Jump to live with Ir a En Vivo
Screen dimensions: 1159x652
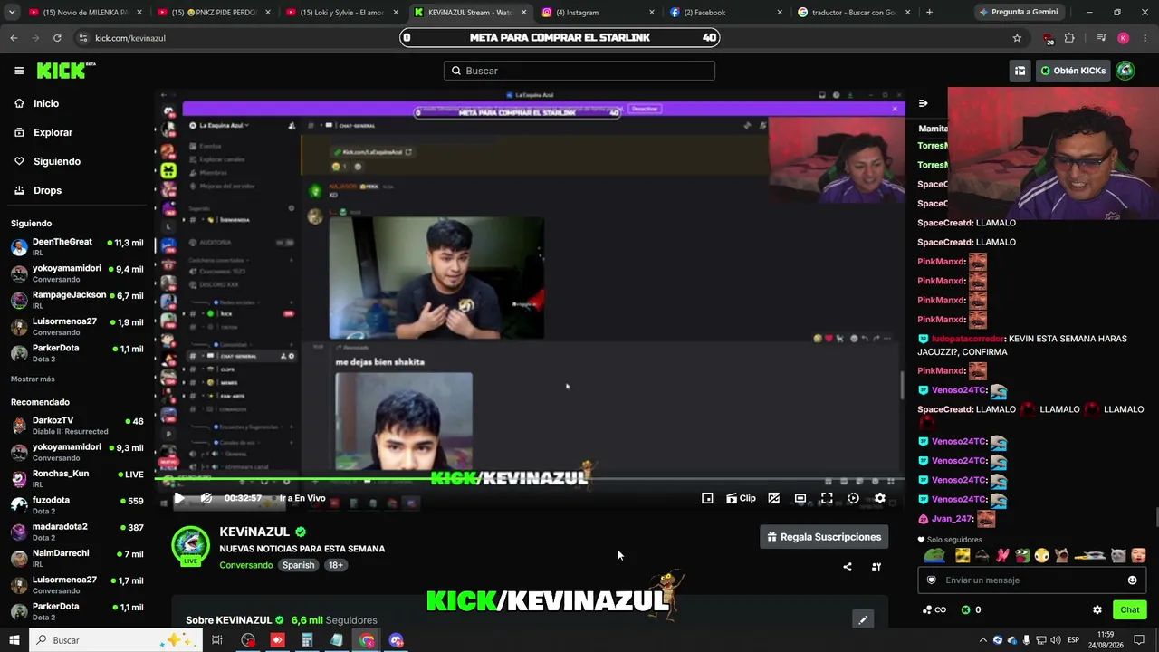click(x=302, y=498)
